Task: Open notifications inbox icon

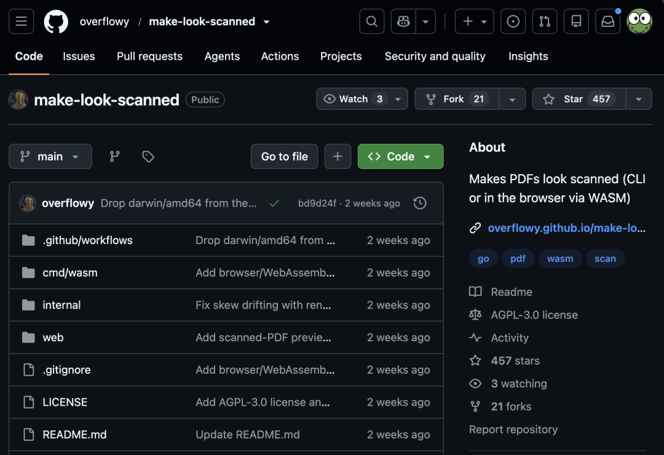Action: tap(608, 21)
